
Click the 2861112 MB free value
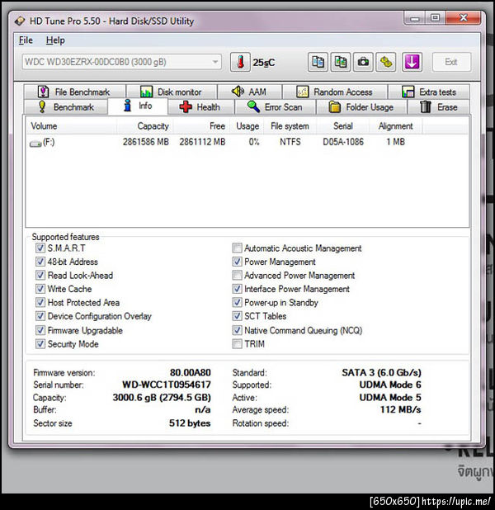point(202,142)
